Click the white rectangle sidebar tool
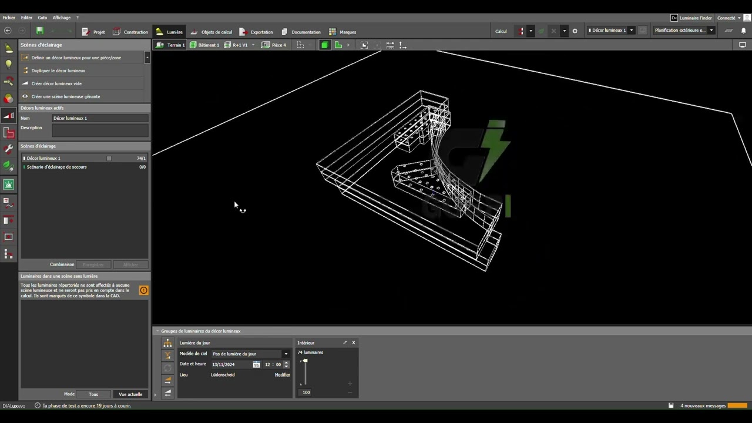Screen dimensions: 752x423 click(x=8, y=237)
